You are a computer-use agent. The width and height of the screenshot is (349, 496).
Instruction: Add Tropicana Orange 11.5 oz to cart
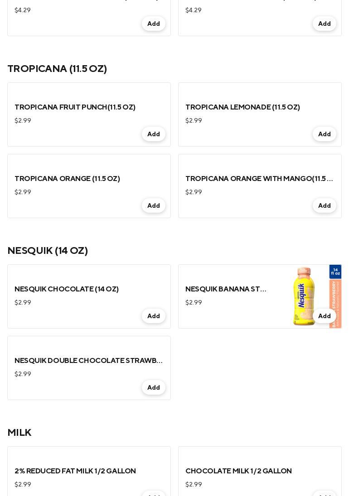154,205
